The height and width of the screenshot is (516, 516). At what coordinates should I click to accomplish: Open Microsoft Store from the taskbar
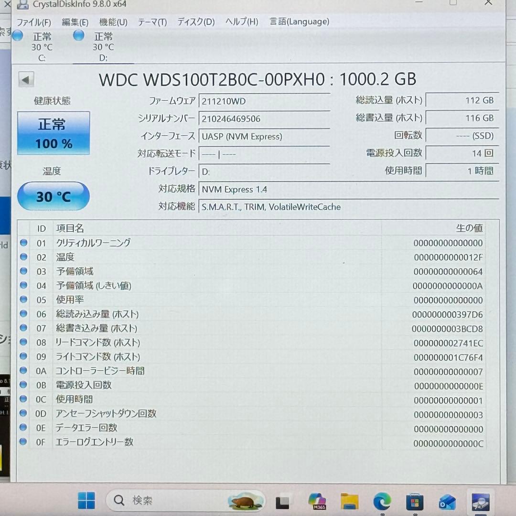click(415, 502)
